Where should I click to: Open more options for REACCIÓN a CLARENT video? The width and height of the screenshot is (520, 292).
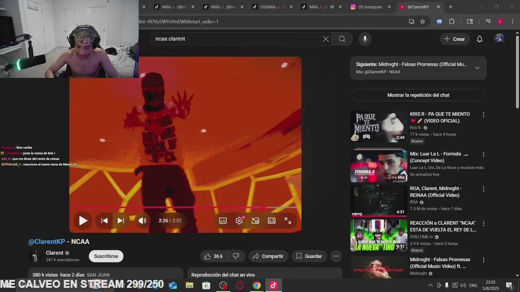click(483, 223)
